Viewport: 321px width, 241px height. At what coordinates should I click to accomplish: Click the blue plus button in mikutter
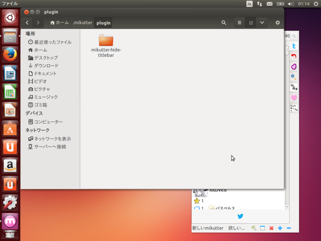[280, 228]
